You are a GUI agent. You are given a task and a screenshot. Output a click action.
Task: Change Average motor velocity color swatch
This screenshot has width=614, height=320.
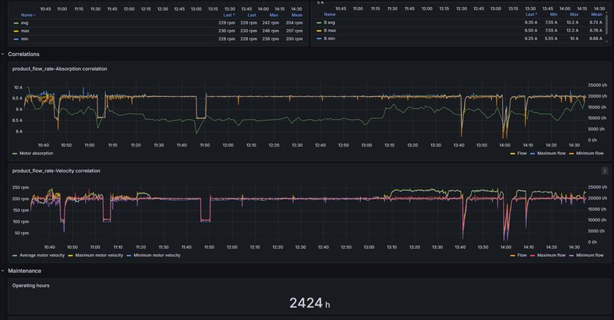(x=15, y=255)
